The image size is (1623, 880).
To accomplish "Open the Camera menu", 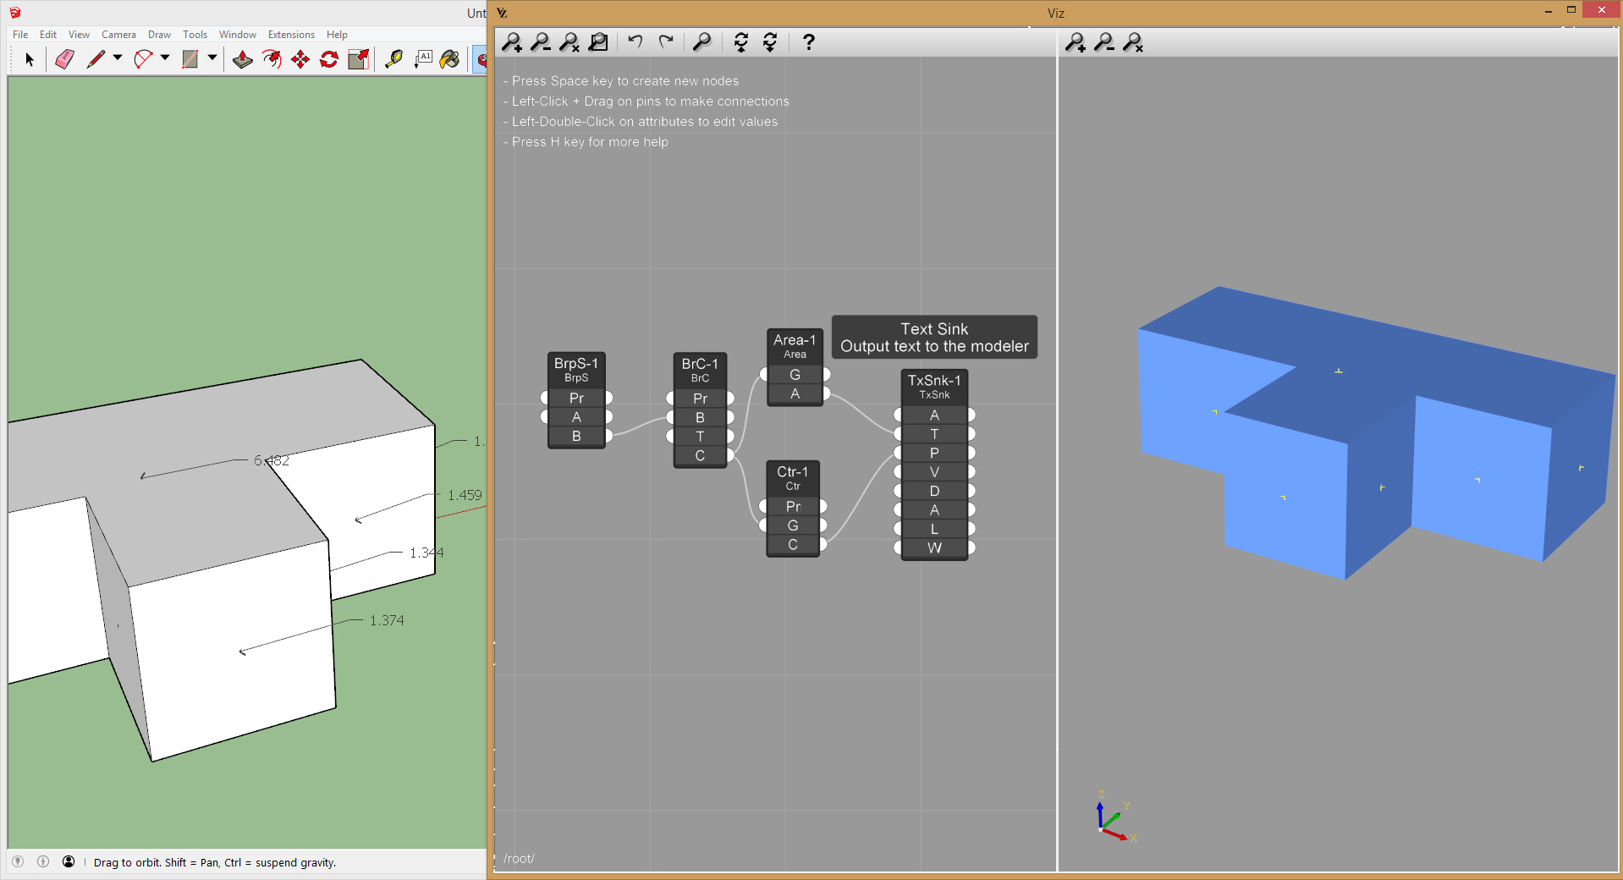I will (118, 35).
